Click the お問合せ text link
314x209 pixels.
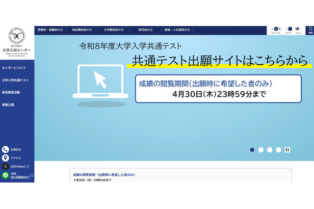click(x=16, y=150)
